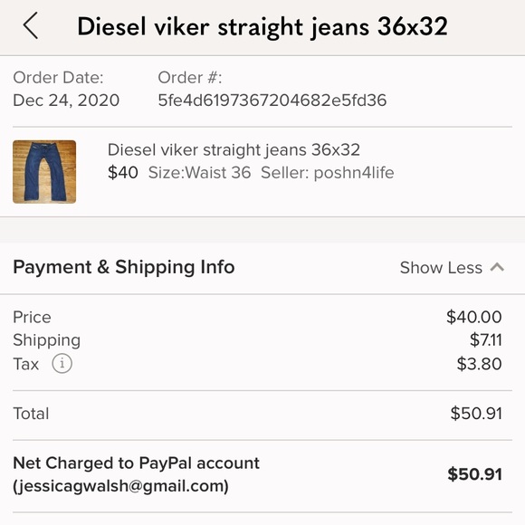525x525 pixels.
Task: Select the Dec 24, 2020 order date
Action: coord(66,100)
